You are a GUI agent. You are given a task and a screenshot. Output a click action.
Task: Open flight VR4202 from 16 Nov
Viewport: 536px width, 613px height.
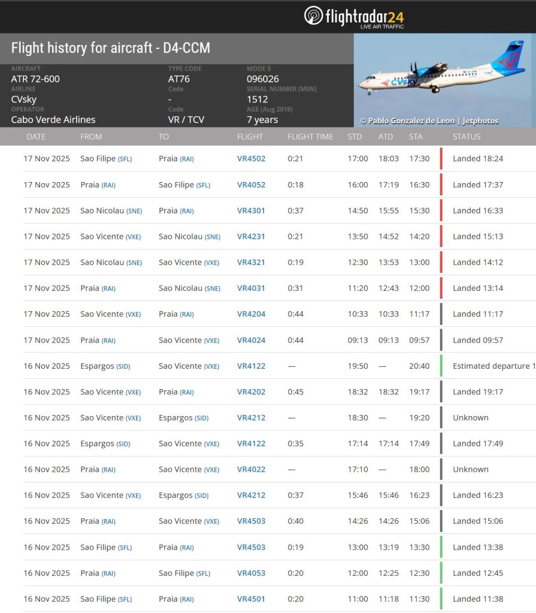click(251, 392)
